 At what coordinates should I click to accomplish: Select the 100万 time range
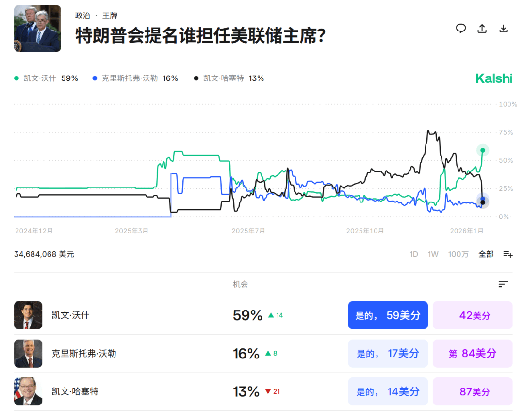pos(458,254)
